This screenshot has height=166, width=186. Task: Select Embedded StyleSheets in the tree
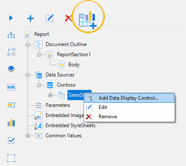coord(70,125)
